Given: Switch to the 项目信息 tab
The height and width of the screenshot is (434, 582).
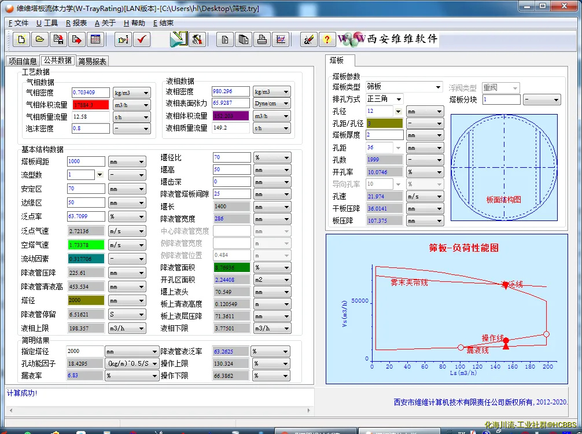Looking at the screenshot, I should [x=23, y=61].
